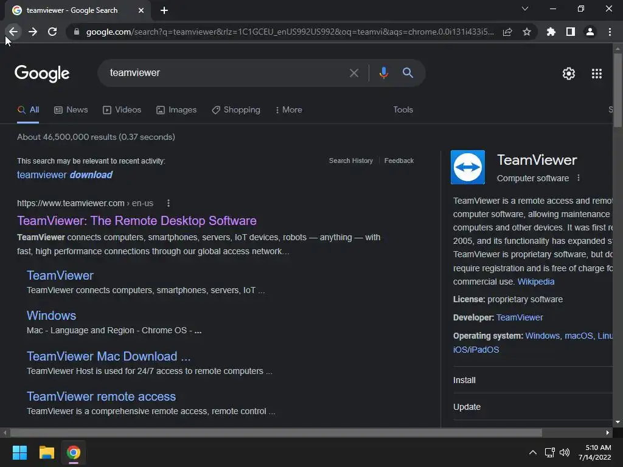Open knowledge panel more options dots
Screen dimensions: 623x467
click(x=579, y=178)
